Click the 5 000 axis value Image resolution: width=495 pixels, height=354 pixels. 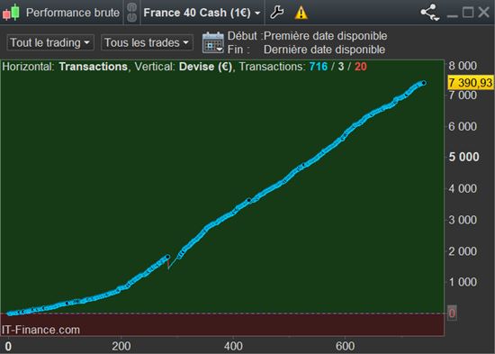pyautogui.click(x=463, y=157)
